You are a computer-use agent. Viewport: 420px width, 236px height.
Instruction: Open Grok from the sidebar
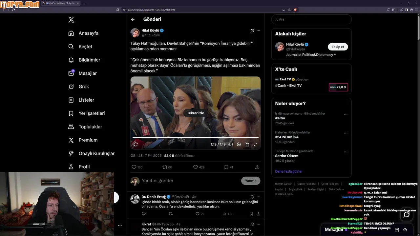tap(78, 87)
